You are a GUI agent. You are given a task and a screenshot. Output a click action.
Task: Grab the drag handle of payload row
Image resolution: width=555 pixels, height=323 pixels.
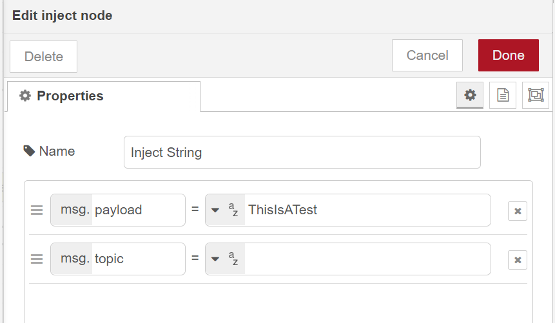tap(37, 210)
